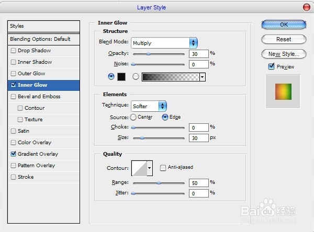Select the Bevel and Emboss style row
Screen dimensions: 314x232
pos(43,97)
